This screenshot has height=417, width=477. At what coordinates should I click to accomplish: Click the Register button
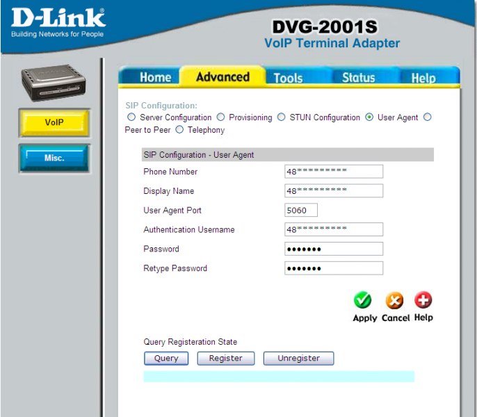click(226, 359)
